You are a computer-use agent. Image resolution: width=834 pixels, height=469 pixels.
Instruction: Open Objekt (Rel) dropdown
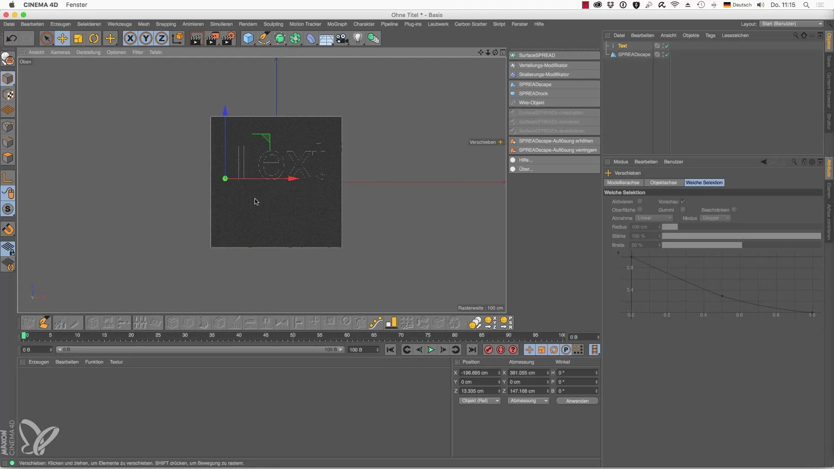pos(480,401)
